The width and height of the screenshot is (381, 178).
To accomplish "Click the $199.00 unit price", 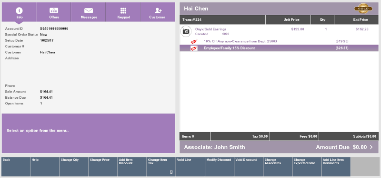I will (x=298, y=29).
